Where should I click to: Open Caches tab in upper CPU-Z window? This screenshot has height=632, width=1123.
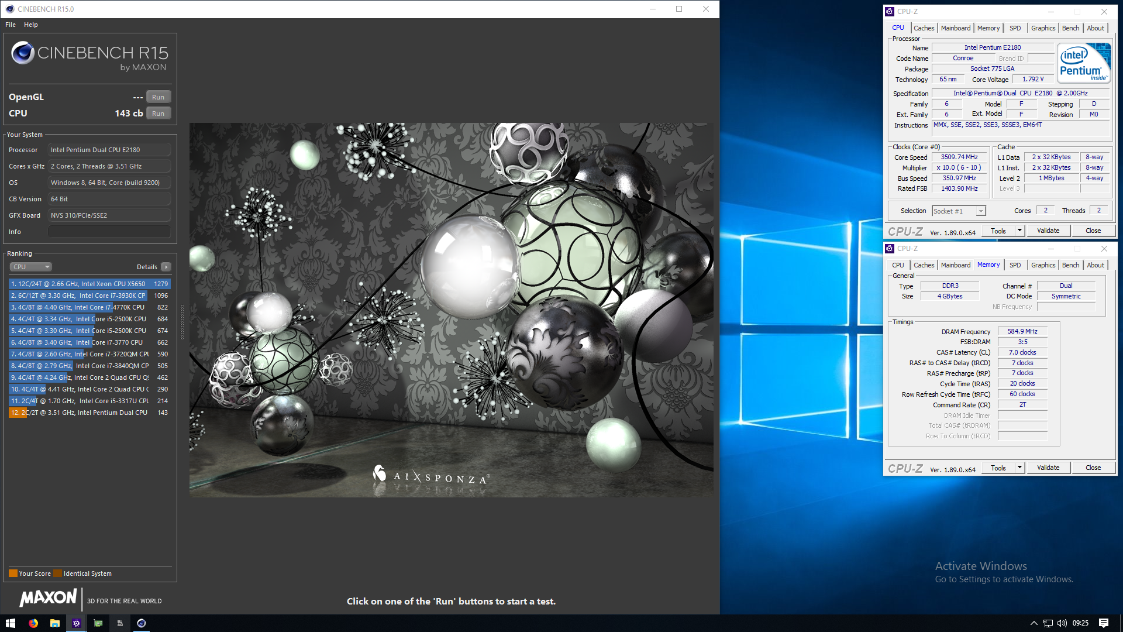point(924,28)
